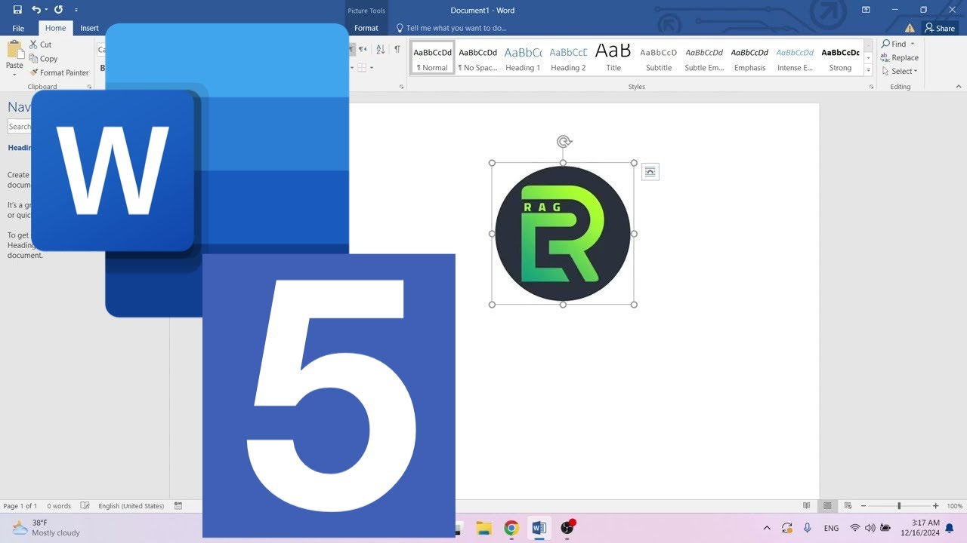The height and width of the screenshot is (543, 967).
Task: Open Layout Options beside the picture
Action: [650, 172]
